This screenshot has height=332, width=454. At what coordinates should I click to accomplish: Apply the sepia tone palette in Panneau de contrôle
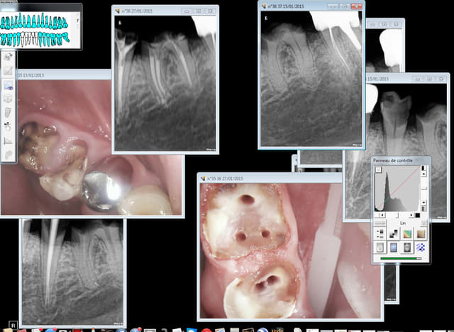[x=422, y=233]
